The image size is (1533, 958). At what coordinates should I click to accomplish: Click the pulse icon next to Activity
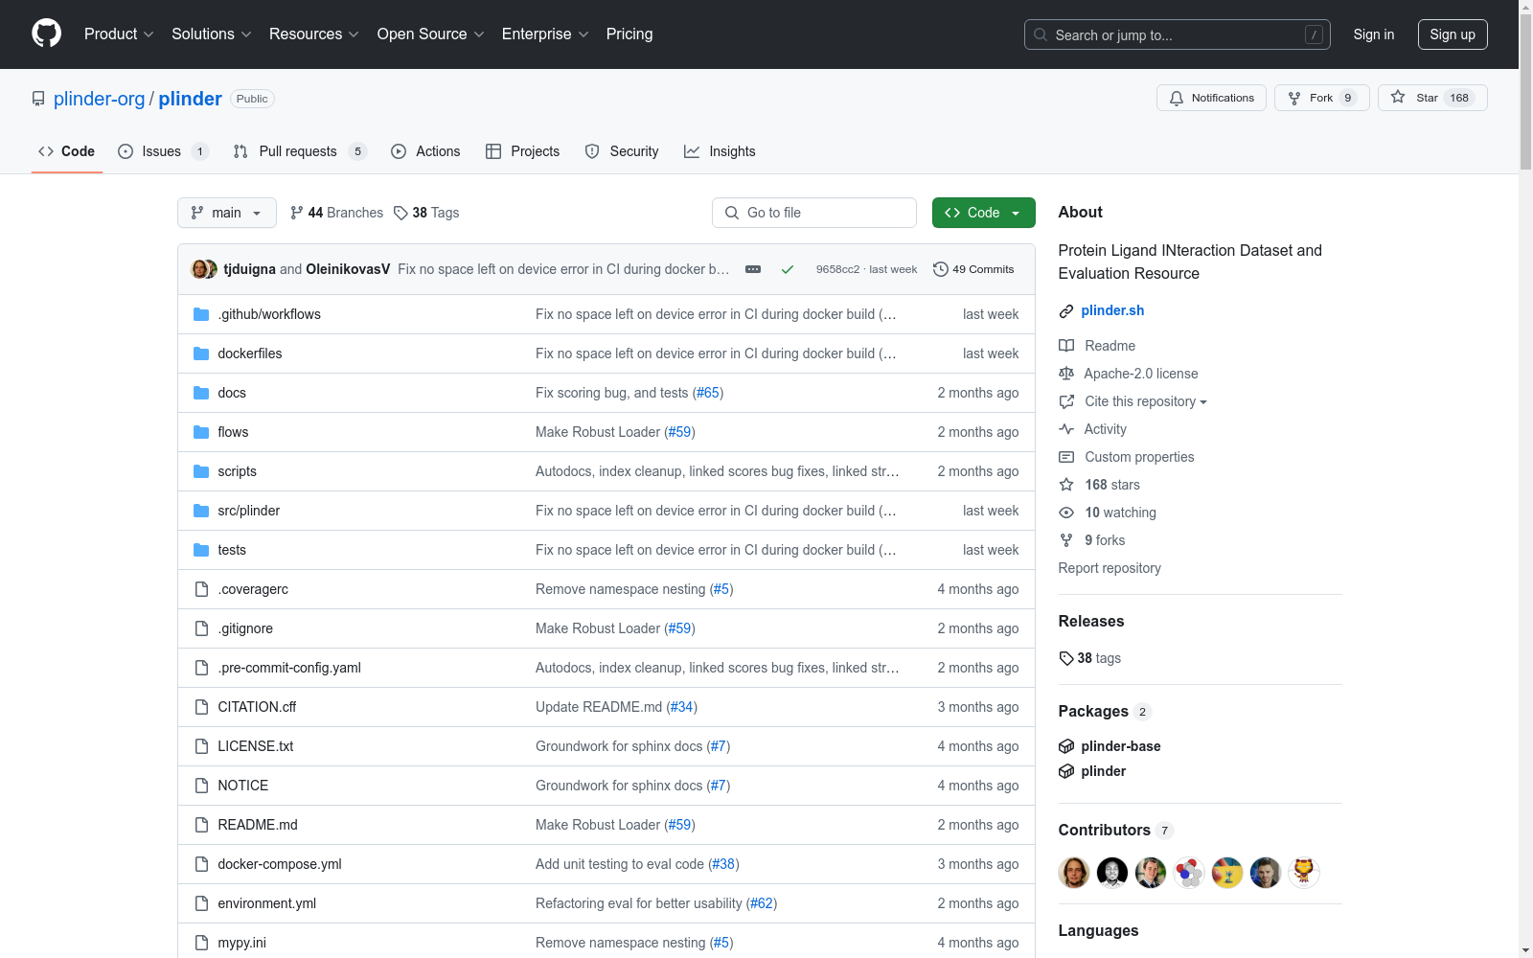click(x=1066, y=429)
